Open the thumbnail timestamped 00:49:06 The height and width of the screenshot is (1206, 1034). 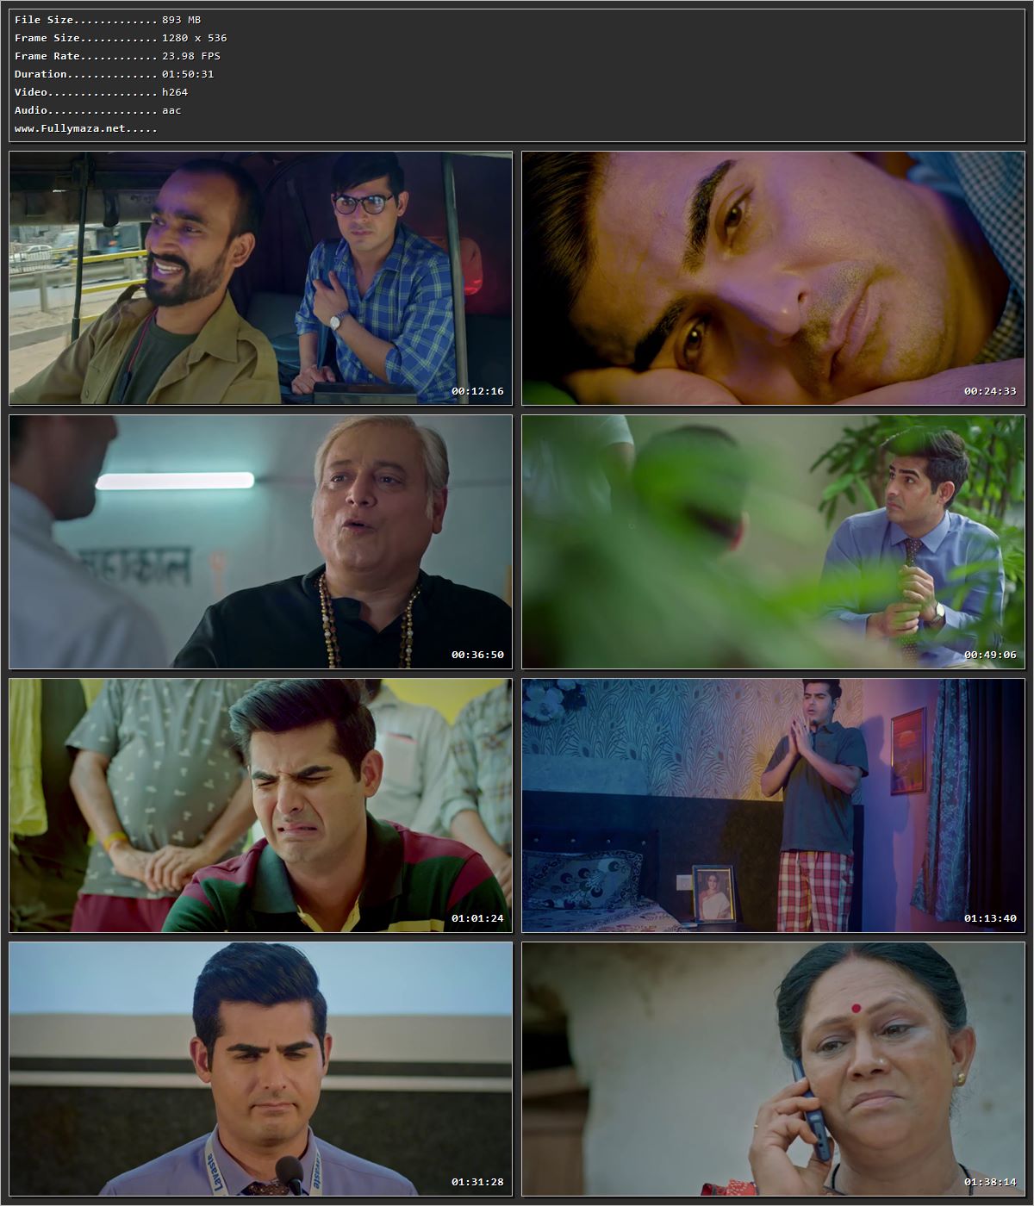(x=774, y=542)
